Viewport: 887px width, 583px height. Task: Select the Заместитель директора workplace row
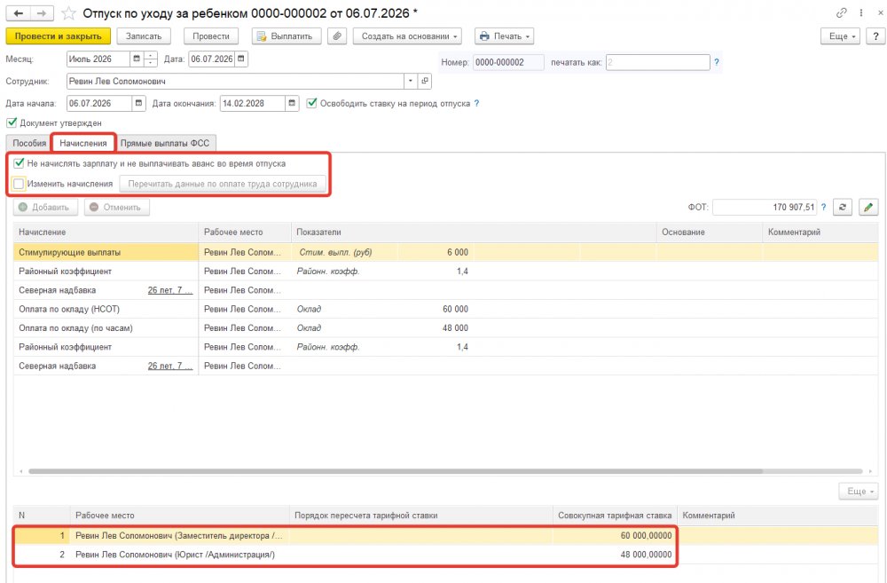coord(446,535)
